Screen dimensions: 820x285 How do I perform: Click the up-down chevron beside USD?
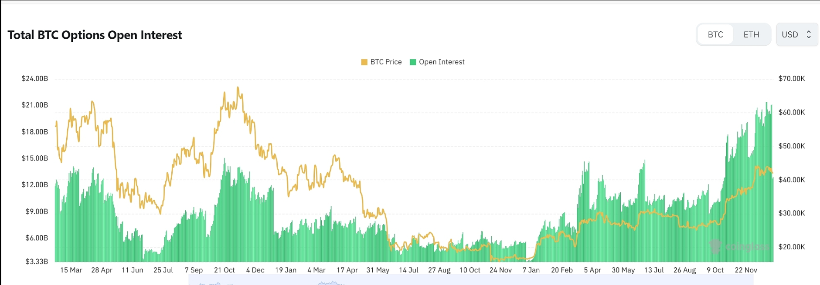(x=809, y=35)
